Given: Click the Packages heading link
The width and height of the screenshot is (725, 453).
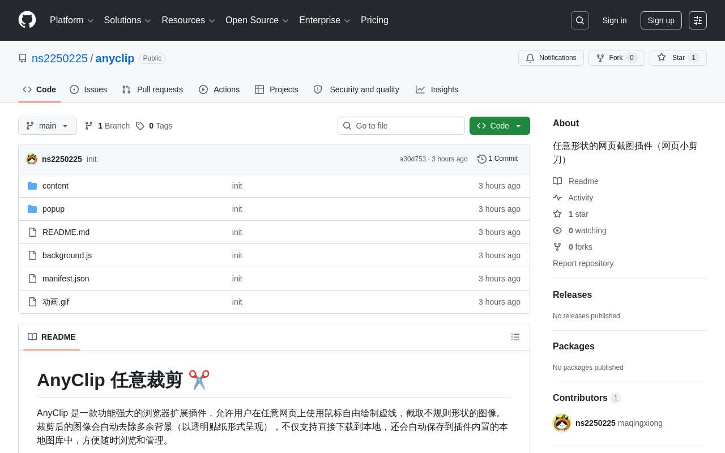Looking at the screenshot, I should (x=573, y=347).
